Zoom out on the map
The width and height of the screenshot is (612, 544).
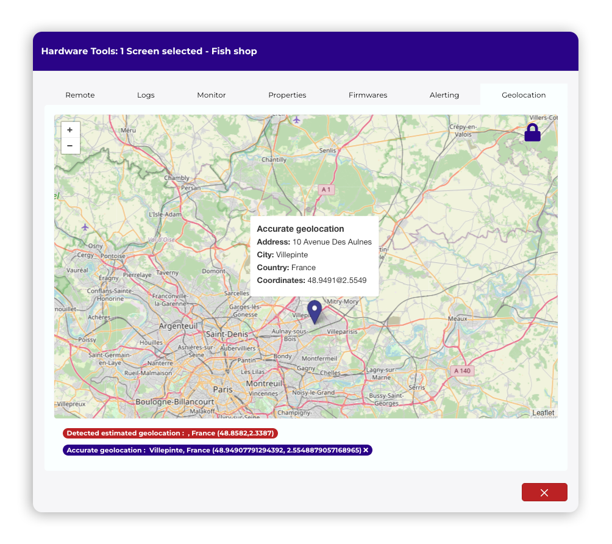(70, 146)
